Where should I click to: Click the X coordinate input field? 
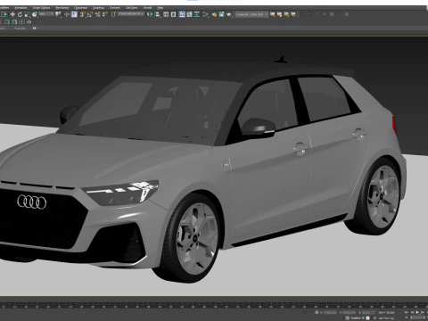[330, 313]
